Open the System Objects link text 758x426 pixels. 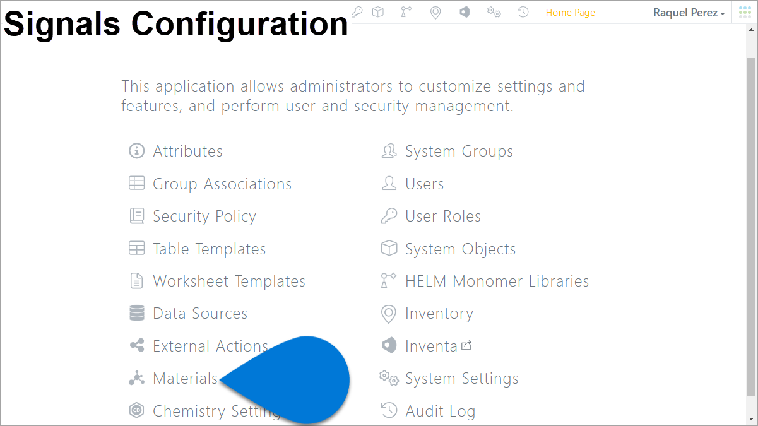[x=460, y=249]
